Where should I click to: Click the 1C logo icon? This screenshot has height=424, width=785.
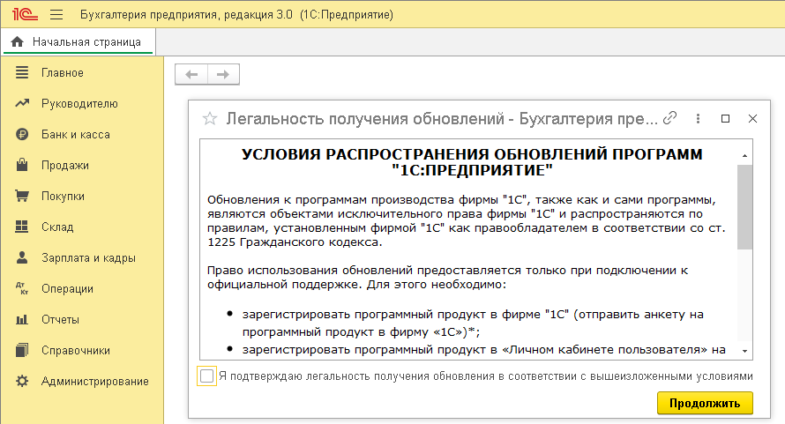tap(25, 14)
